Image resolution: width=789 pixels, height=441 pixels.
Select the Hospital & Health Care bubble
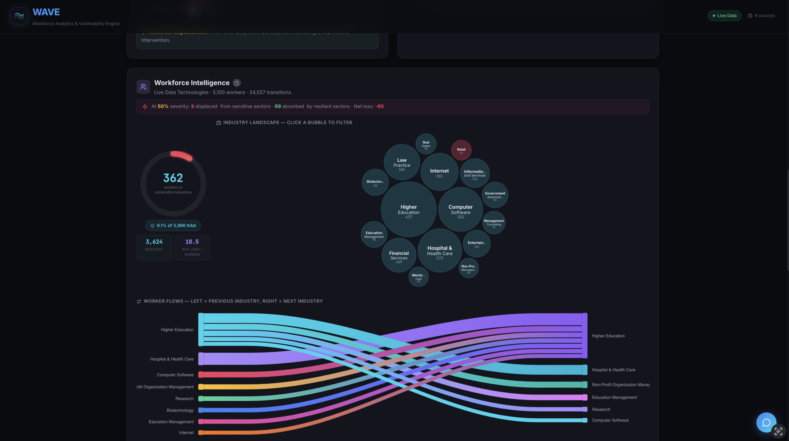point(439,251)
